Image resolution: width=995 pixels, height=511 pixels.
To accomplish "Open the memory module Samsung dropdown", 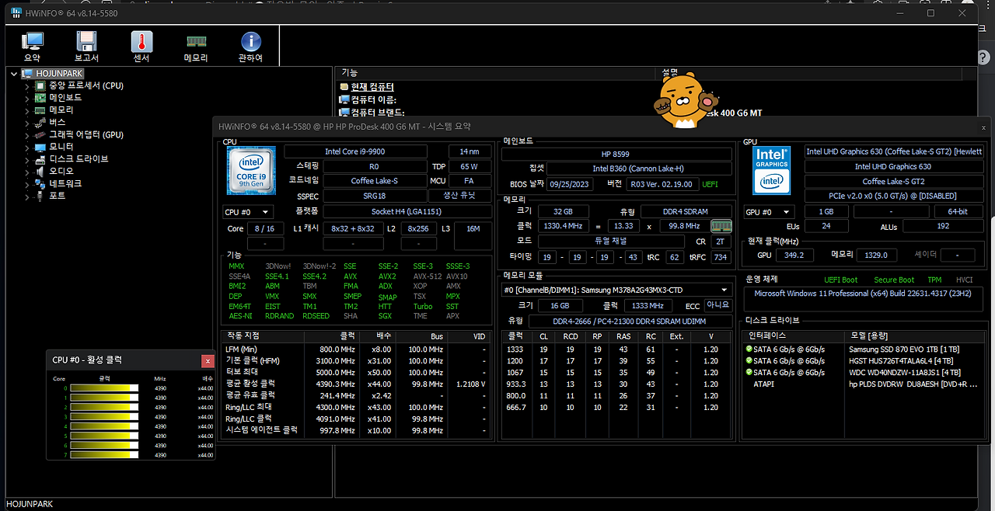I will click(x=616, y=290).
